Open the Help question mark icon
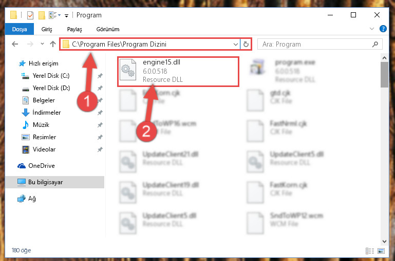The width and height of the screenshot is (395, 261). pyautogui.click(x=383, y=29)
